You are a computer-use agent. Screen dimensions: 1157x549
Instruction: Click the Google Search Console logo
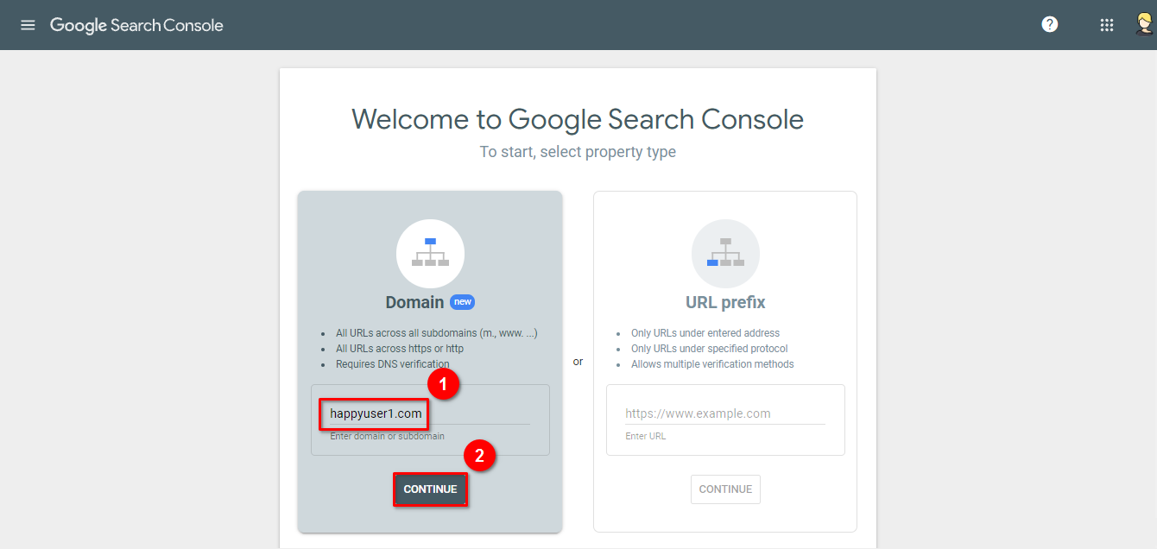tap(136, 25)
